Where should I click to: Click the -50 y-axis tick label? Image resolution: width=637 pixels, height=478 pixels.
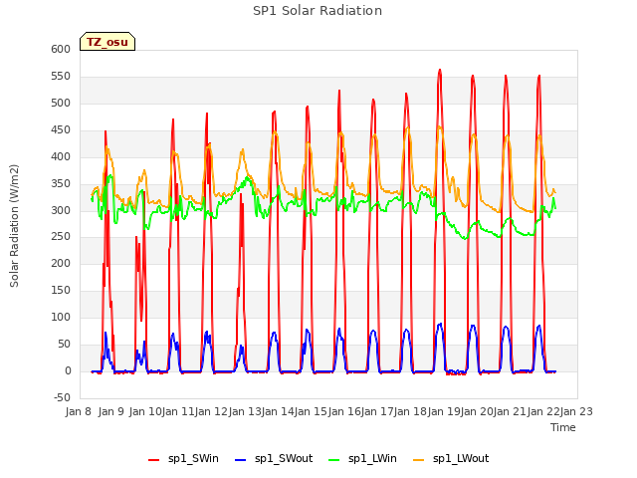pyautogui.click(x=62, y=397)
